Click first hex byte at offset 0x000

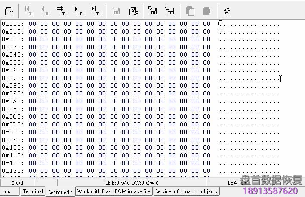click(x=33, y=24)
